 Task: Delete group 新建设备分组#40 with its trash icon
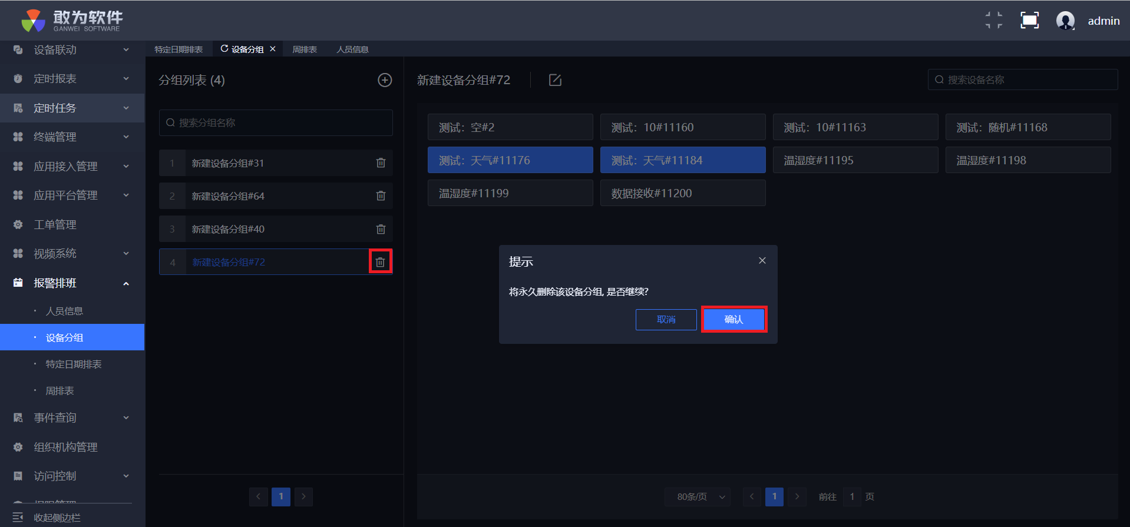(x=381, y=229)
